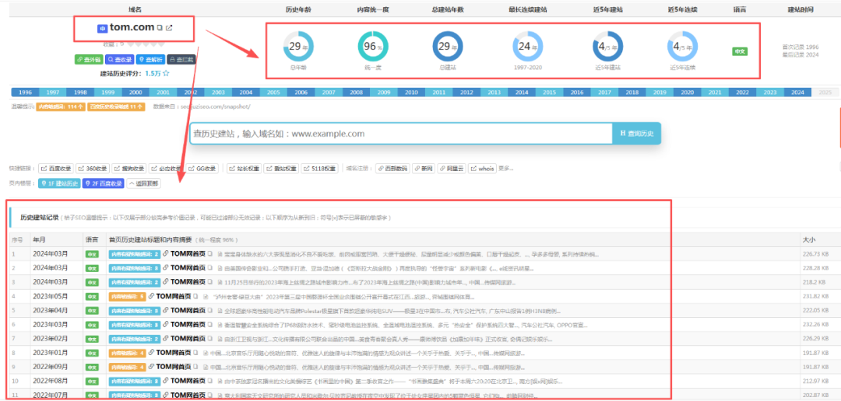Click link icon in the 2022年09月 row
This screenshot has height=401, width=841.
151,367
